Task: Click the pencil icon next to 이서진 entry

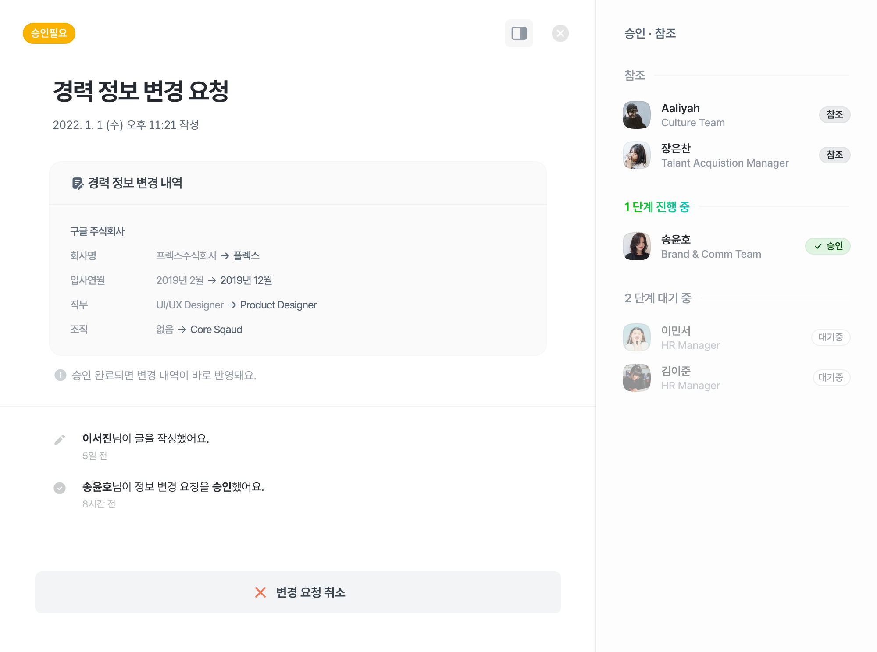Action: (x=60, y=439)
